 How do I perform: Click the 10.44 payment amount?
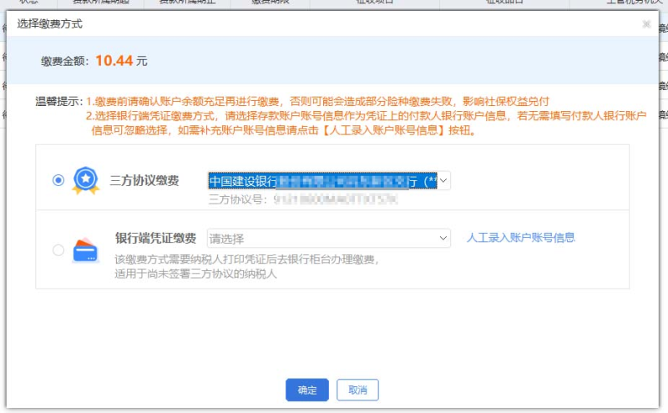[114, 60]
